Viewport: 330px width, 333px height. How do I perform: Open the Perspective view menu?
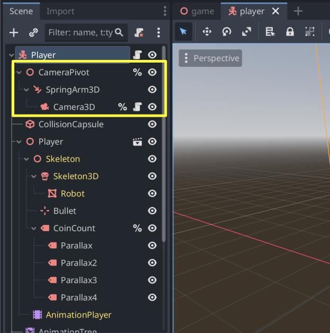tap(211, 58)
